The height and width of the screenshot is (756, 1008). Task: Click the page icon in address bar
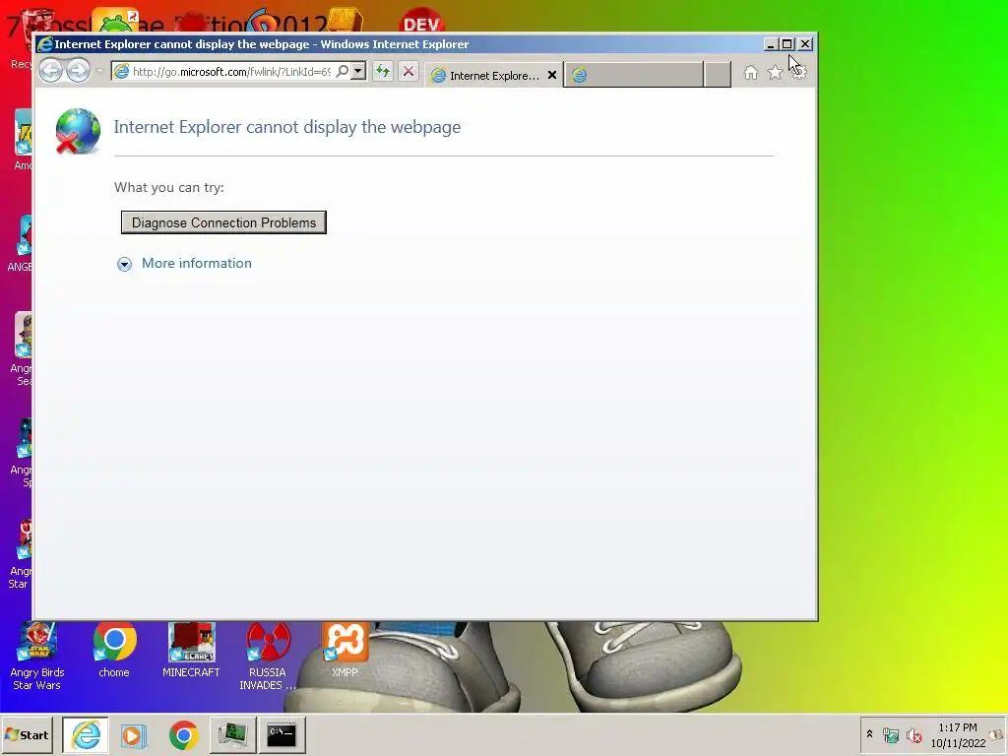(x=121, y=71)
